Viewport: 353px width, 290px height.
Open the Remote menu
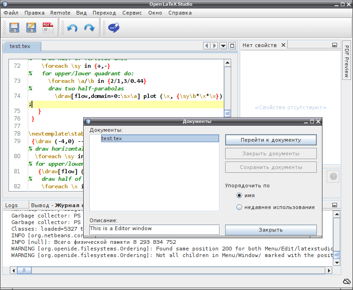[60, 13]
